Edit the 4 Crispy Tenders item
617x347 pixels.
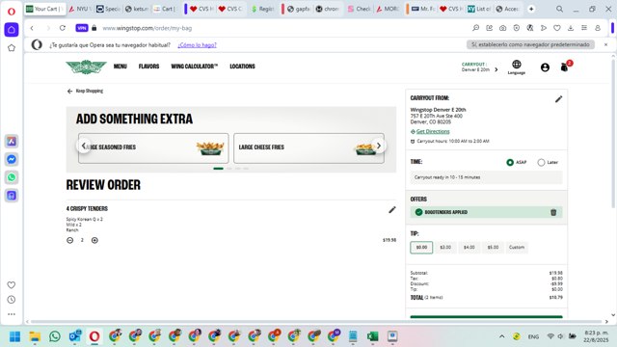pyautogui.click(x=392, y=210)
